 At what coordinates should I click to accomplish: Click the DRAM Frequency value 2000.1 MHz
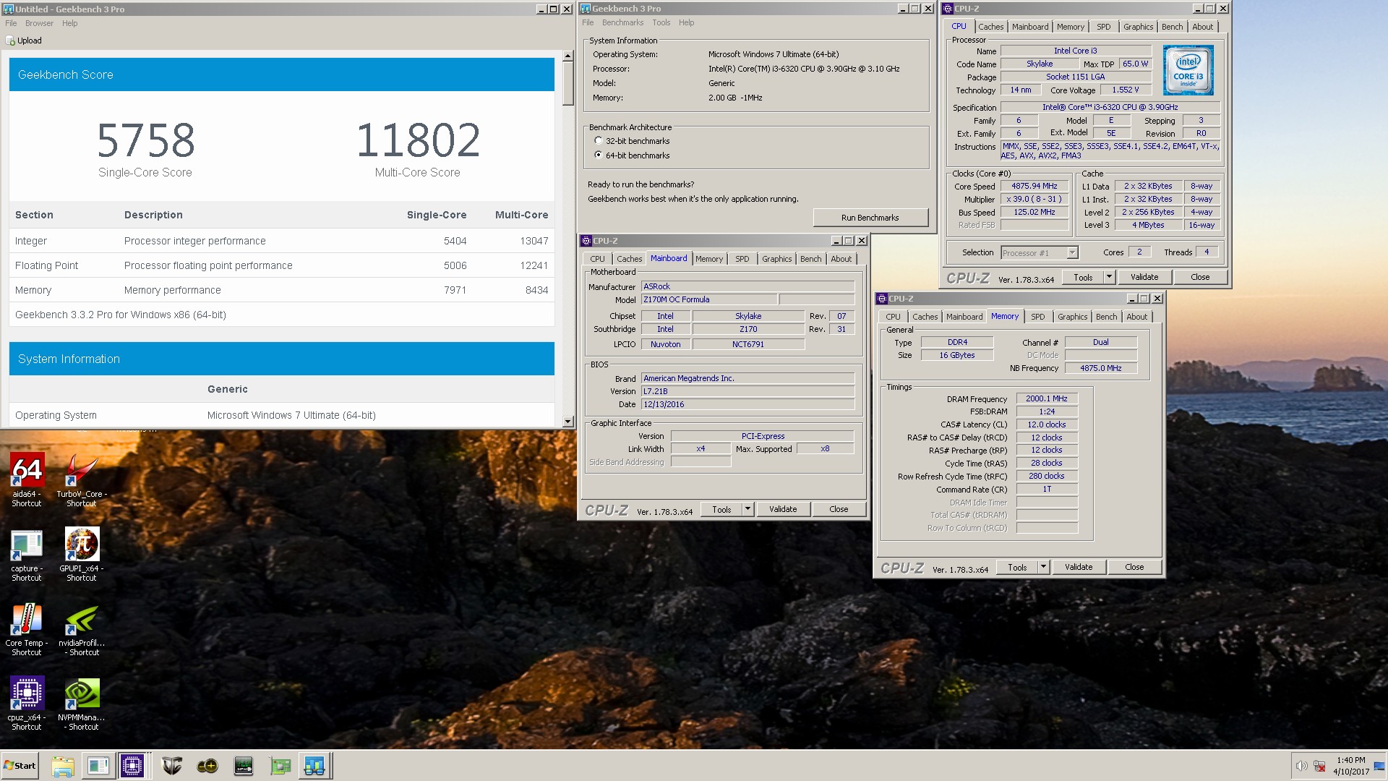click(1046, 398)
